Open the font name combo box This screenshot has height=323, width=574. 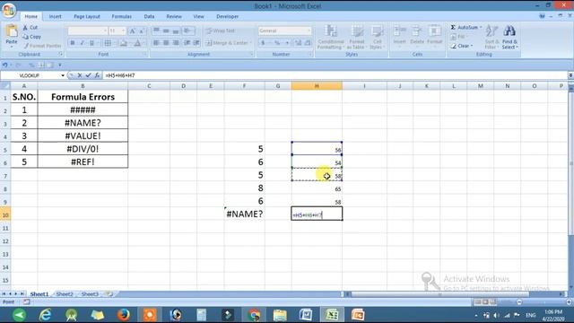coord(88,31)
